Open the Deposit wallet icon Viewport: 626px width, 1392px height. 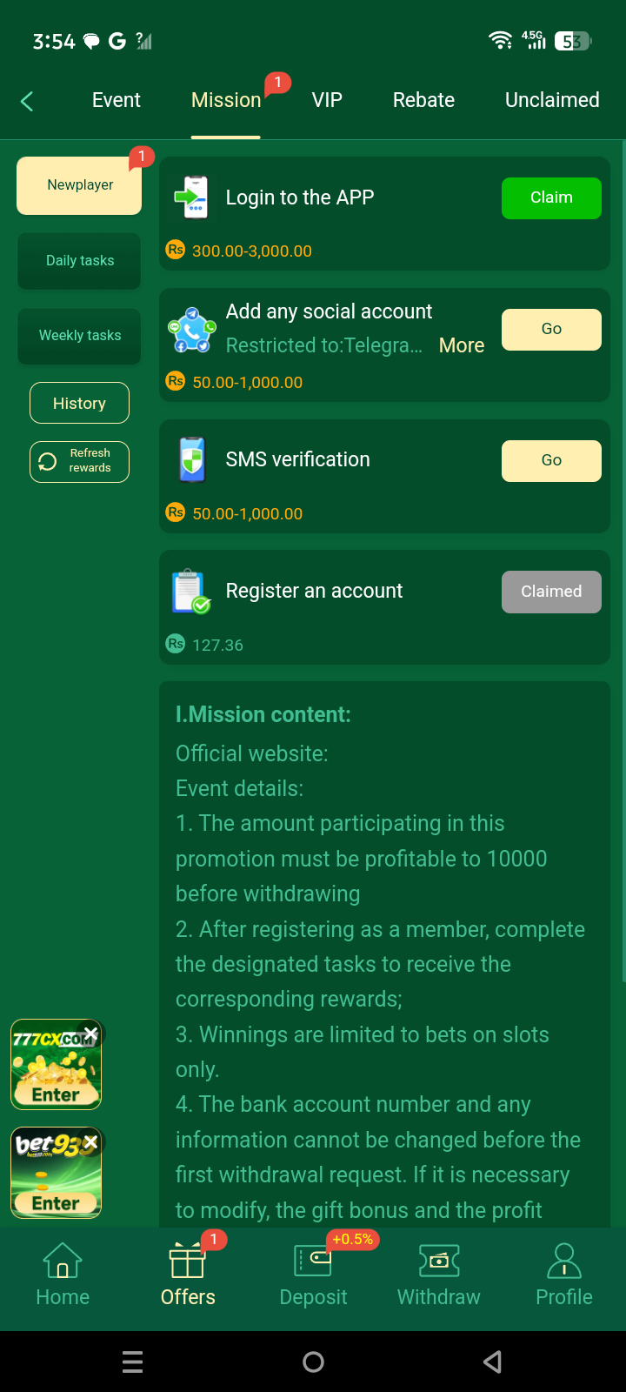[x=313, y=1261]
